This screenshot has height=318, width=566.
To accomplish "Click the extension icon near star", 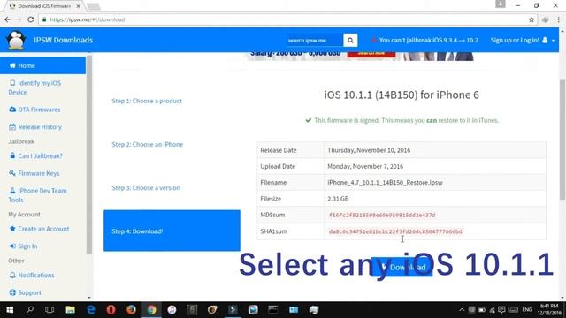I will click(545, 19).
